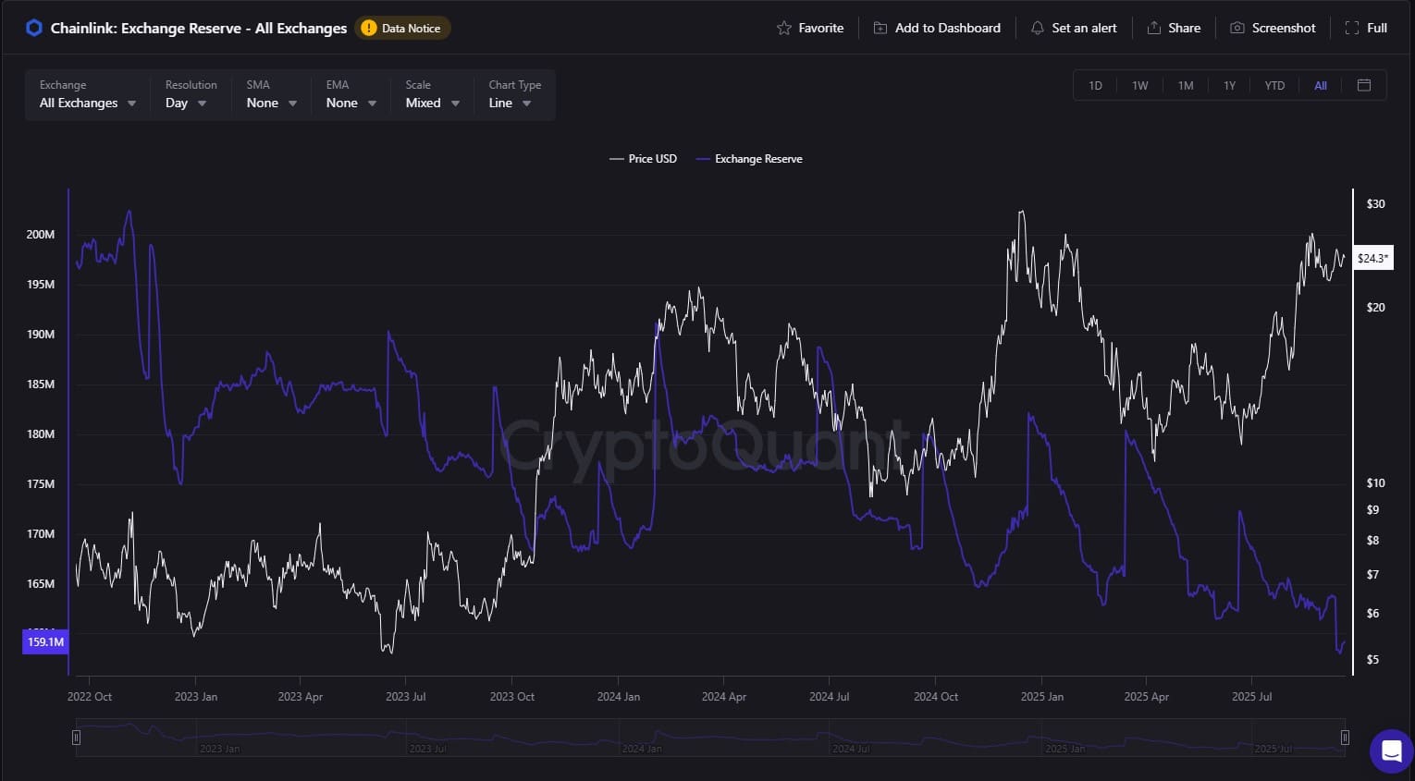Toggle the Exchange Reserve legend series
This screenshot has width=1415, height=781.
pos(749,159)
